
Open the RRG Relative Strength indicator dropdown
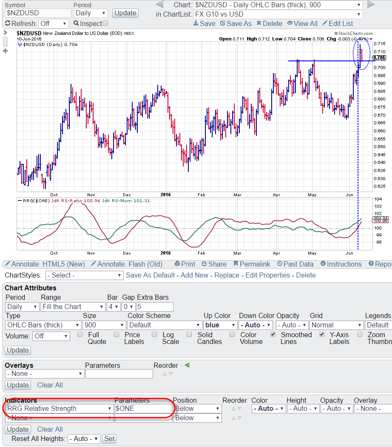pyautogui.click(x=59, y=408)
